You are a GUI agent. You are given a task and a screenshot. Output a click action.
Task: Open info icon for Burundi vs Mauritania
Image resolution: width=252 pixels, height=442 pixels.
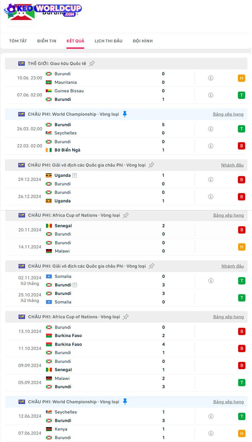211,78
